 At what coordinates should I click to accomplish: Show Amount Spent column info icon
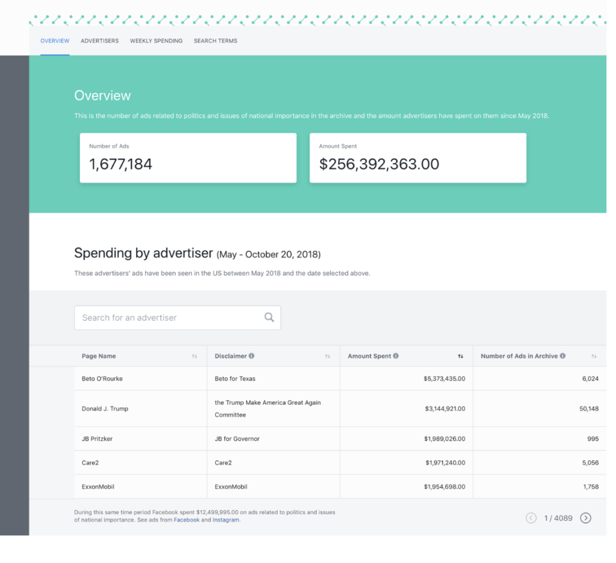click(x=396, y=355)
